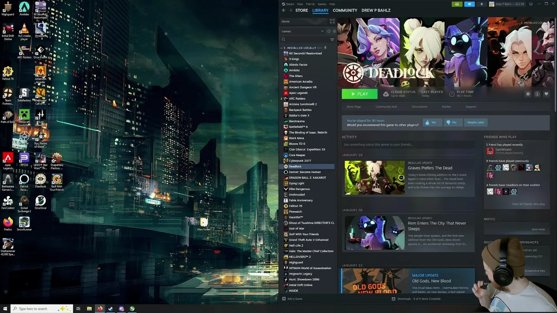Viewport: 557px width, 313px height.
Task: Select Cyberpunk 2077 in the game list
Action: click(300, 161)
